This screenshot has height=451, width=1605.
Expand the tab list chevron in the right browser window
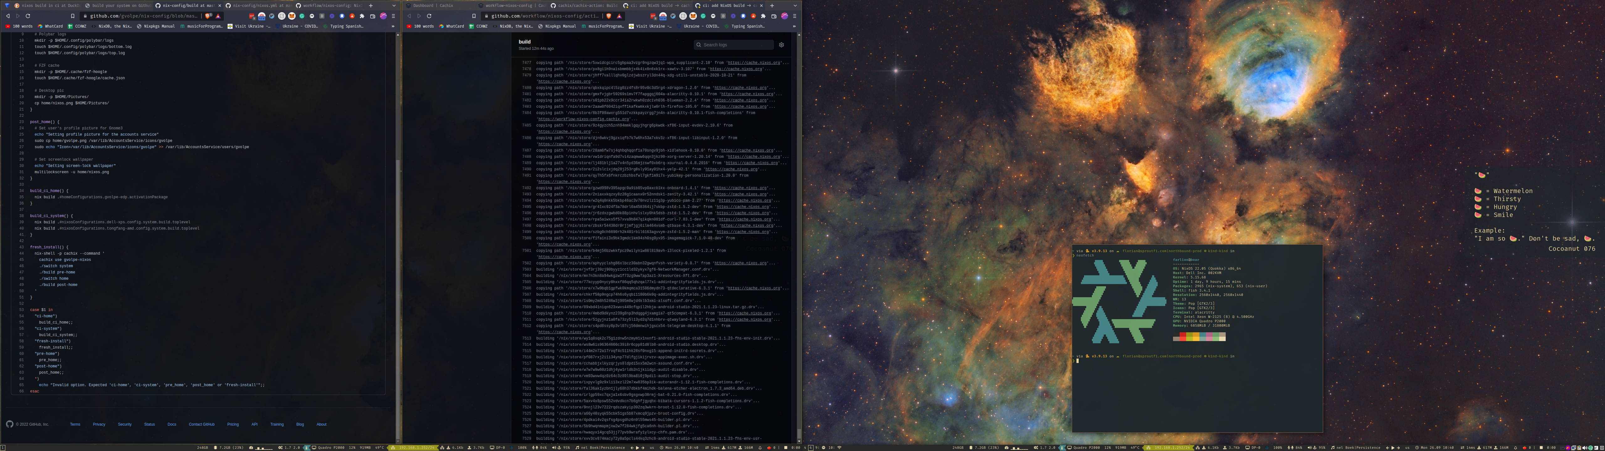coord(795,6)
